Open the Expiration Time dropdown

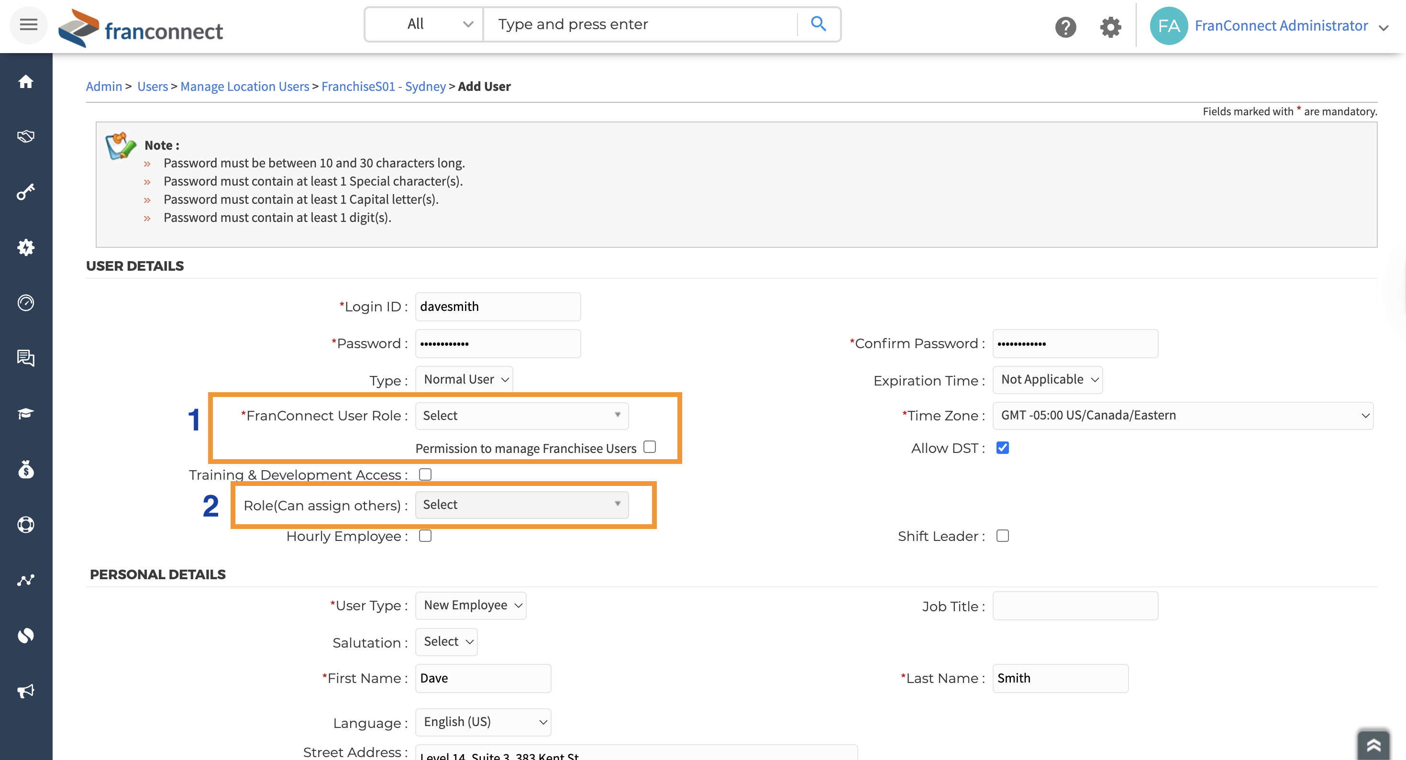click(1047, 380)
